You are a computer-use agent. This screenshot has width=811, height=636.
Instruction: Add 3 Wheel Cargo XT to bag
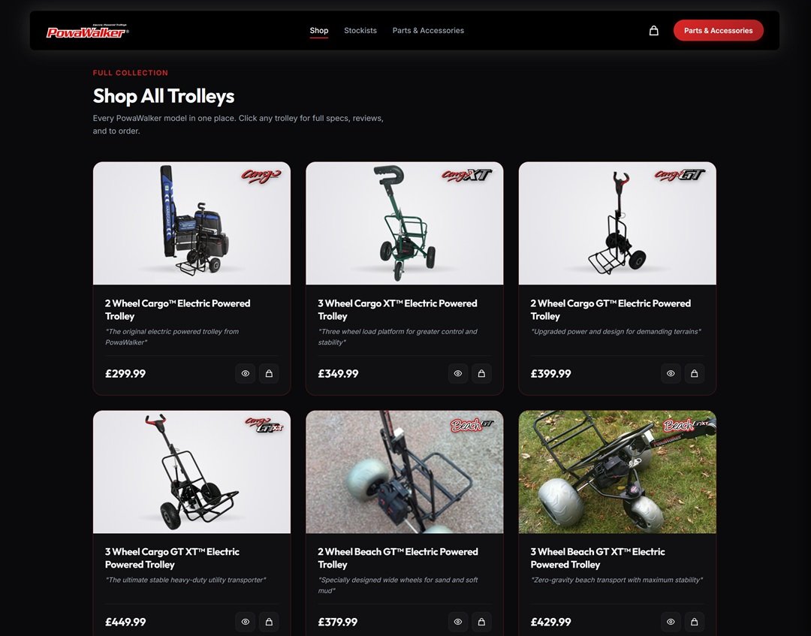pos(481,373)
